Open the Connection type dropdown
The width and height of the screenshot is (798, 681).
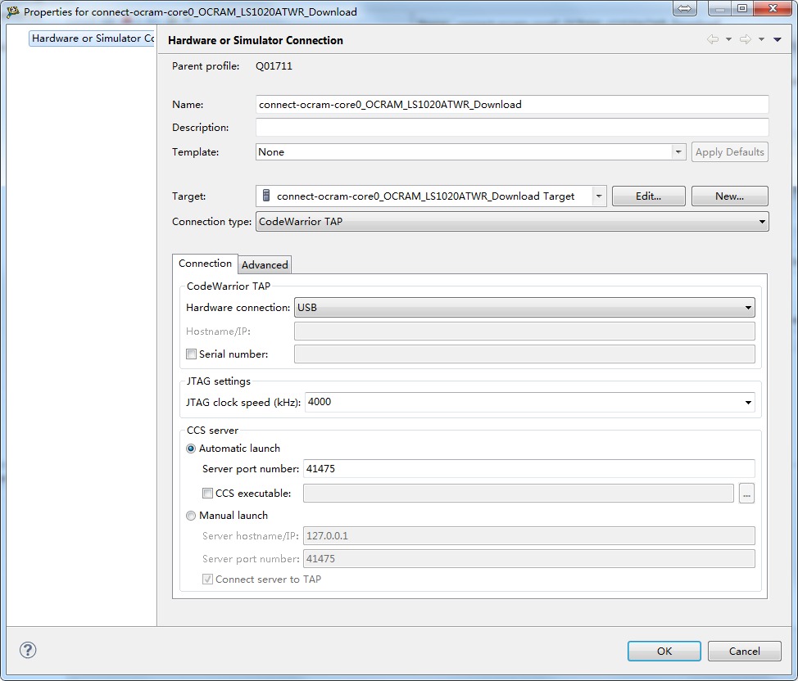(x=512, y=221)
